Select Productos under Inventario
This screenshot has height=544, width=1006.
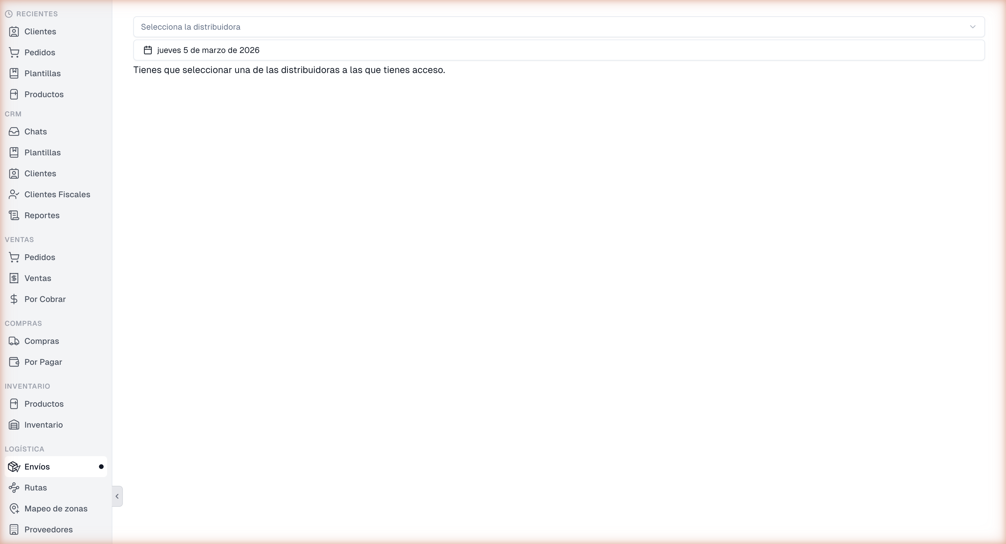44,404
